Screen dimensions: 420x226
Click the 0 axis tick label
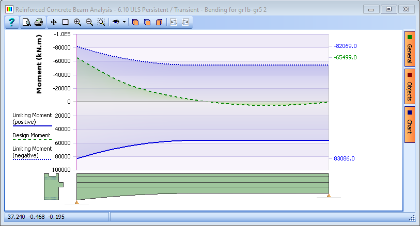tap(69, 102)
